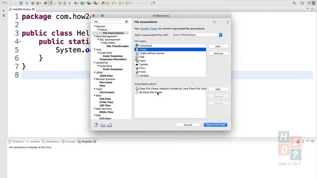The height and width of the screenshot is (178, 317).
Task: Open the 'Open unassociated files with' dropdown
Action: 197,35
